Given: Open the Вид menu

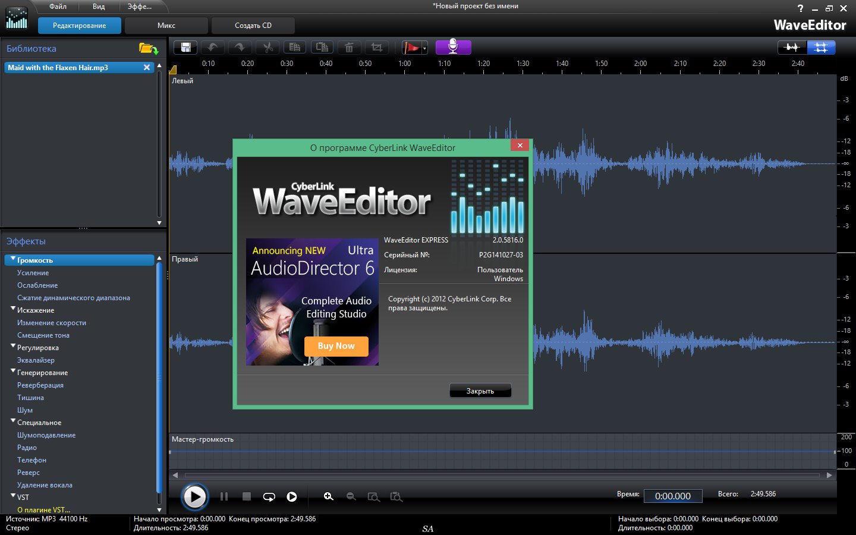Looking at the screenshot, I should [x=99, y=7].
